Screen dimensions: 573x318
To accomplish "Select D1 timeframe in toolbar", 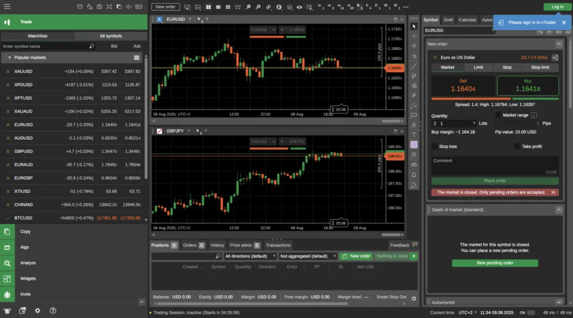I will point(377,7).
